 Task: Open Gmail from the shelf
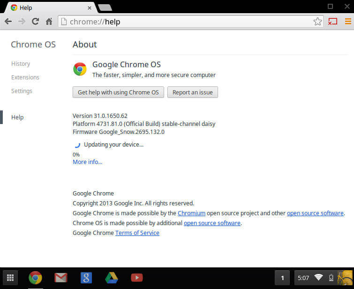[x=61, y=278]
